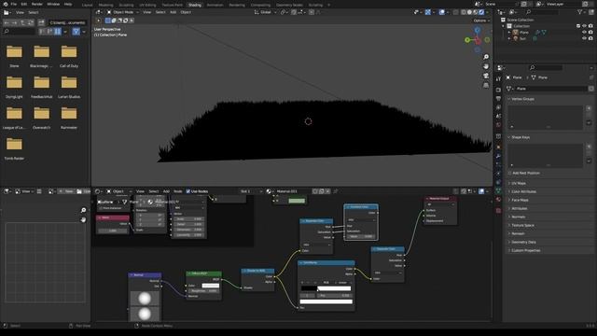Switch to orthographic view with the grid icon
The height and width of the screenshot is (336, 597).
(x=486, y=85)
